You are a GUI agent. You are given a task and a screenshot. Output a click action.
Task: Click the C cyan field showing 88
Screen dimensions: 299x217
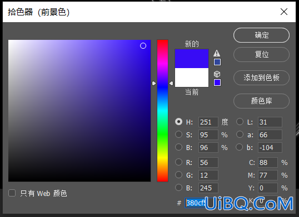pyautogui.click(x=268, y=162)
